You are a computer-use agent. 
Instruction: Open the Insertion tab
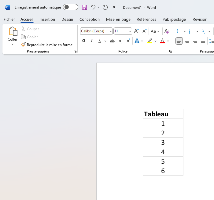(47, 20)
